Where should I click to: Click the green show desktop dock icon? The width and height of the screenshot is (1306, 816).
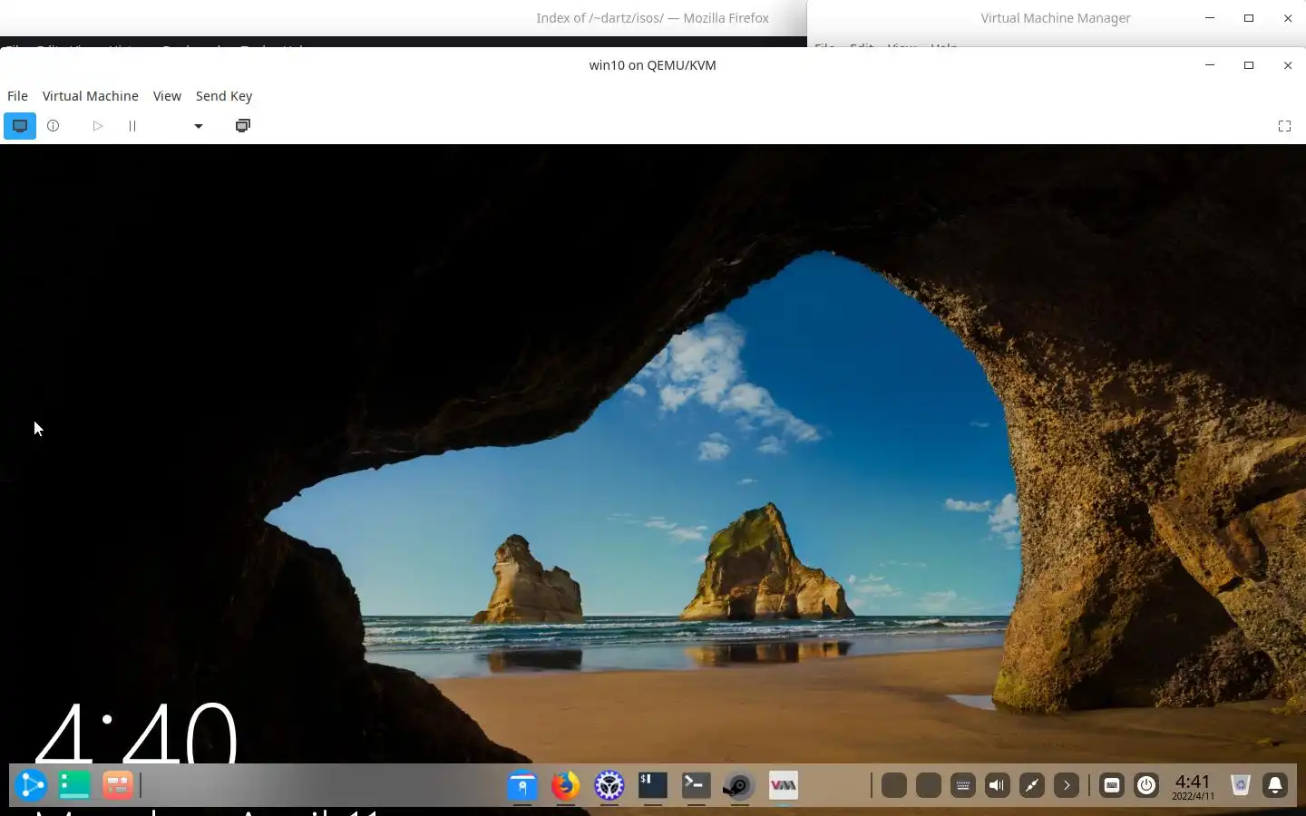coord(74,785)
